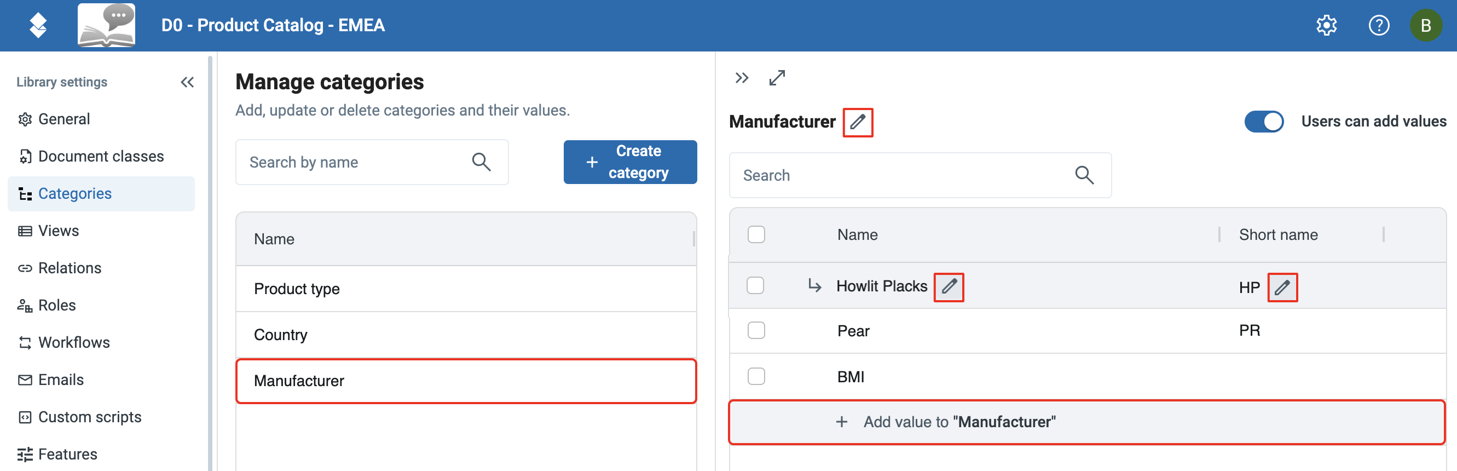1457x471 pixels.
Task: Click the values Search field
Action: 920,175
